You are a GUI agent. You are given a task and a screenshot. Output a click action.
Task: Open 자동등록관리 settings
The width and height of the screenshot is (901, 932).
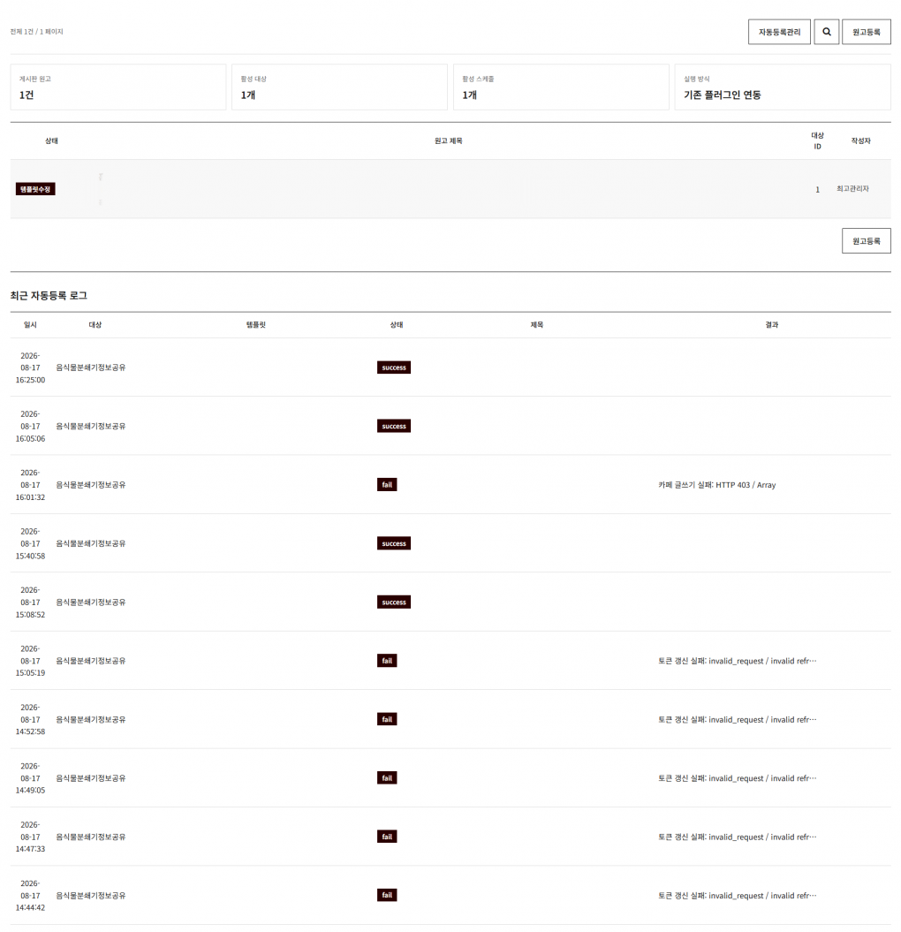click(779, 32)
